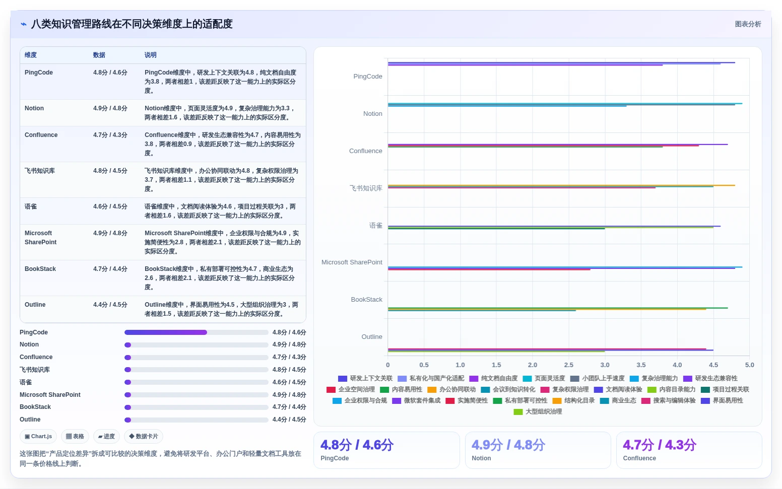Hide the 小团队上手速度 legend entry

(597, 378)
